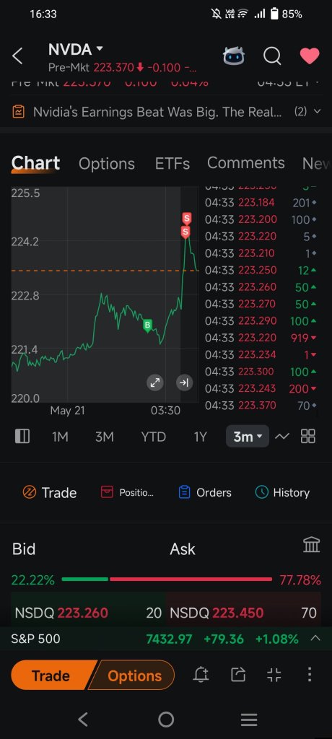Expand the Nvidia earnings news list
332x739 pixels.
pos(317,112)
